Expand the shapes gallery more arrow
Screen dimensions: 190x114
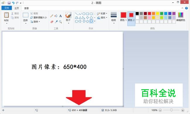point(95,21)
